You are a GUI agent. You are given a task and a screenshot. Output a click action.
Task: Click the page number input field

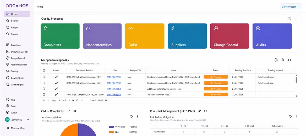59,100
